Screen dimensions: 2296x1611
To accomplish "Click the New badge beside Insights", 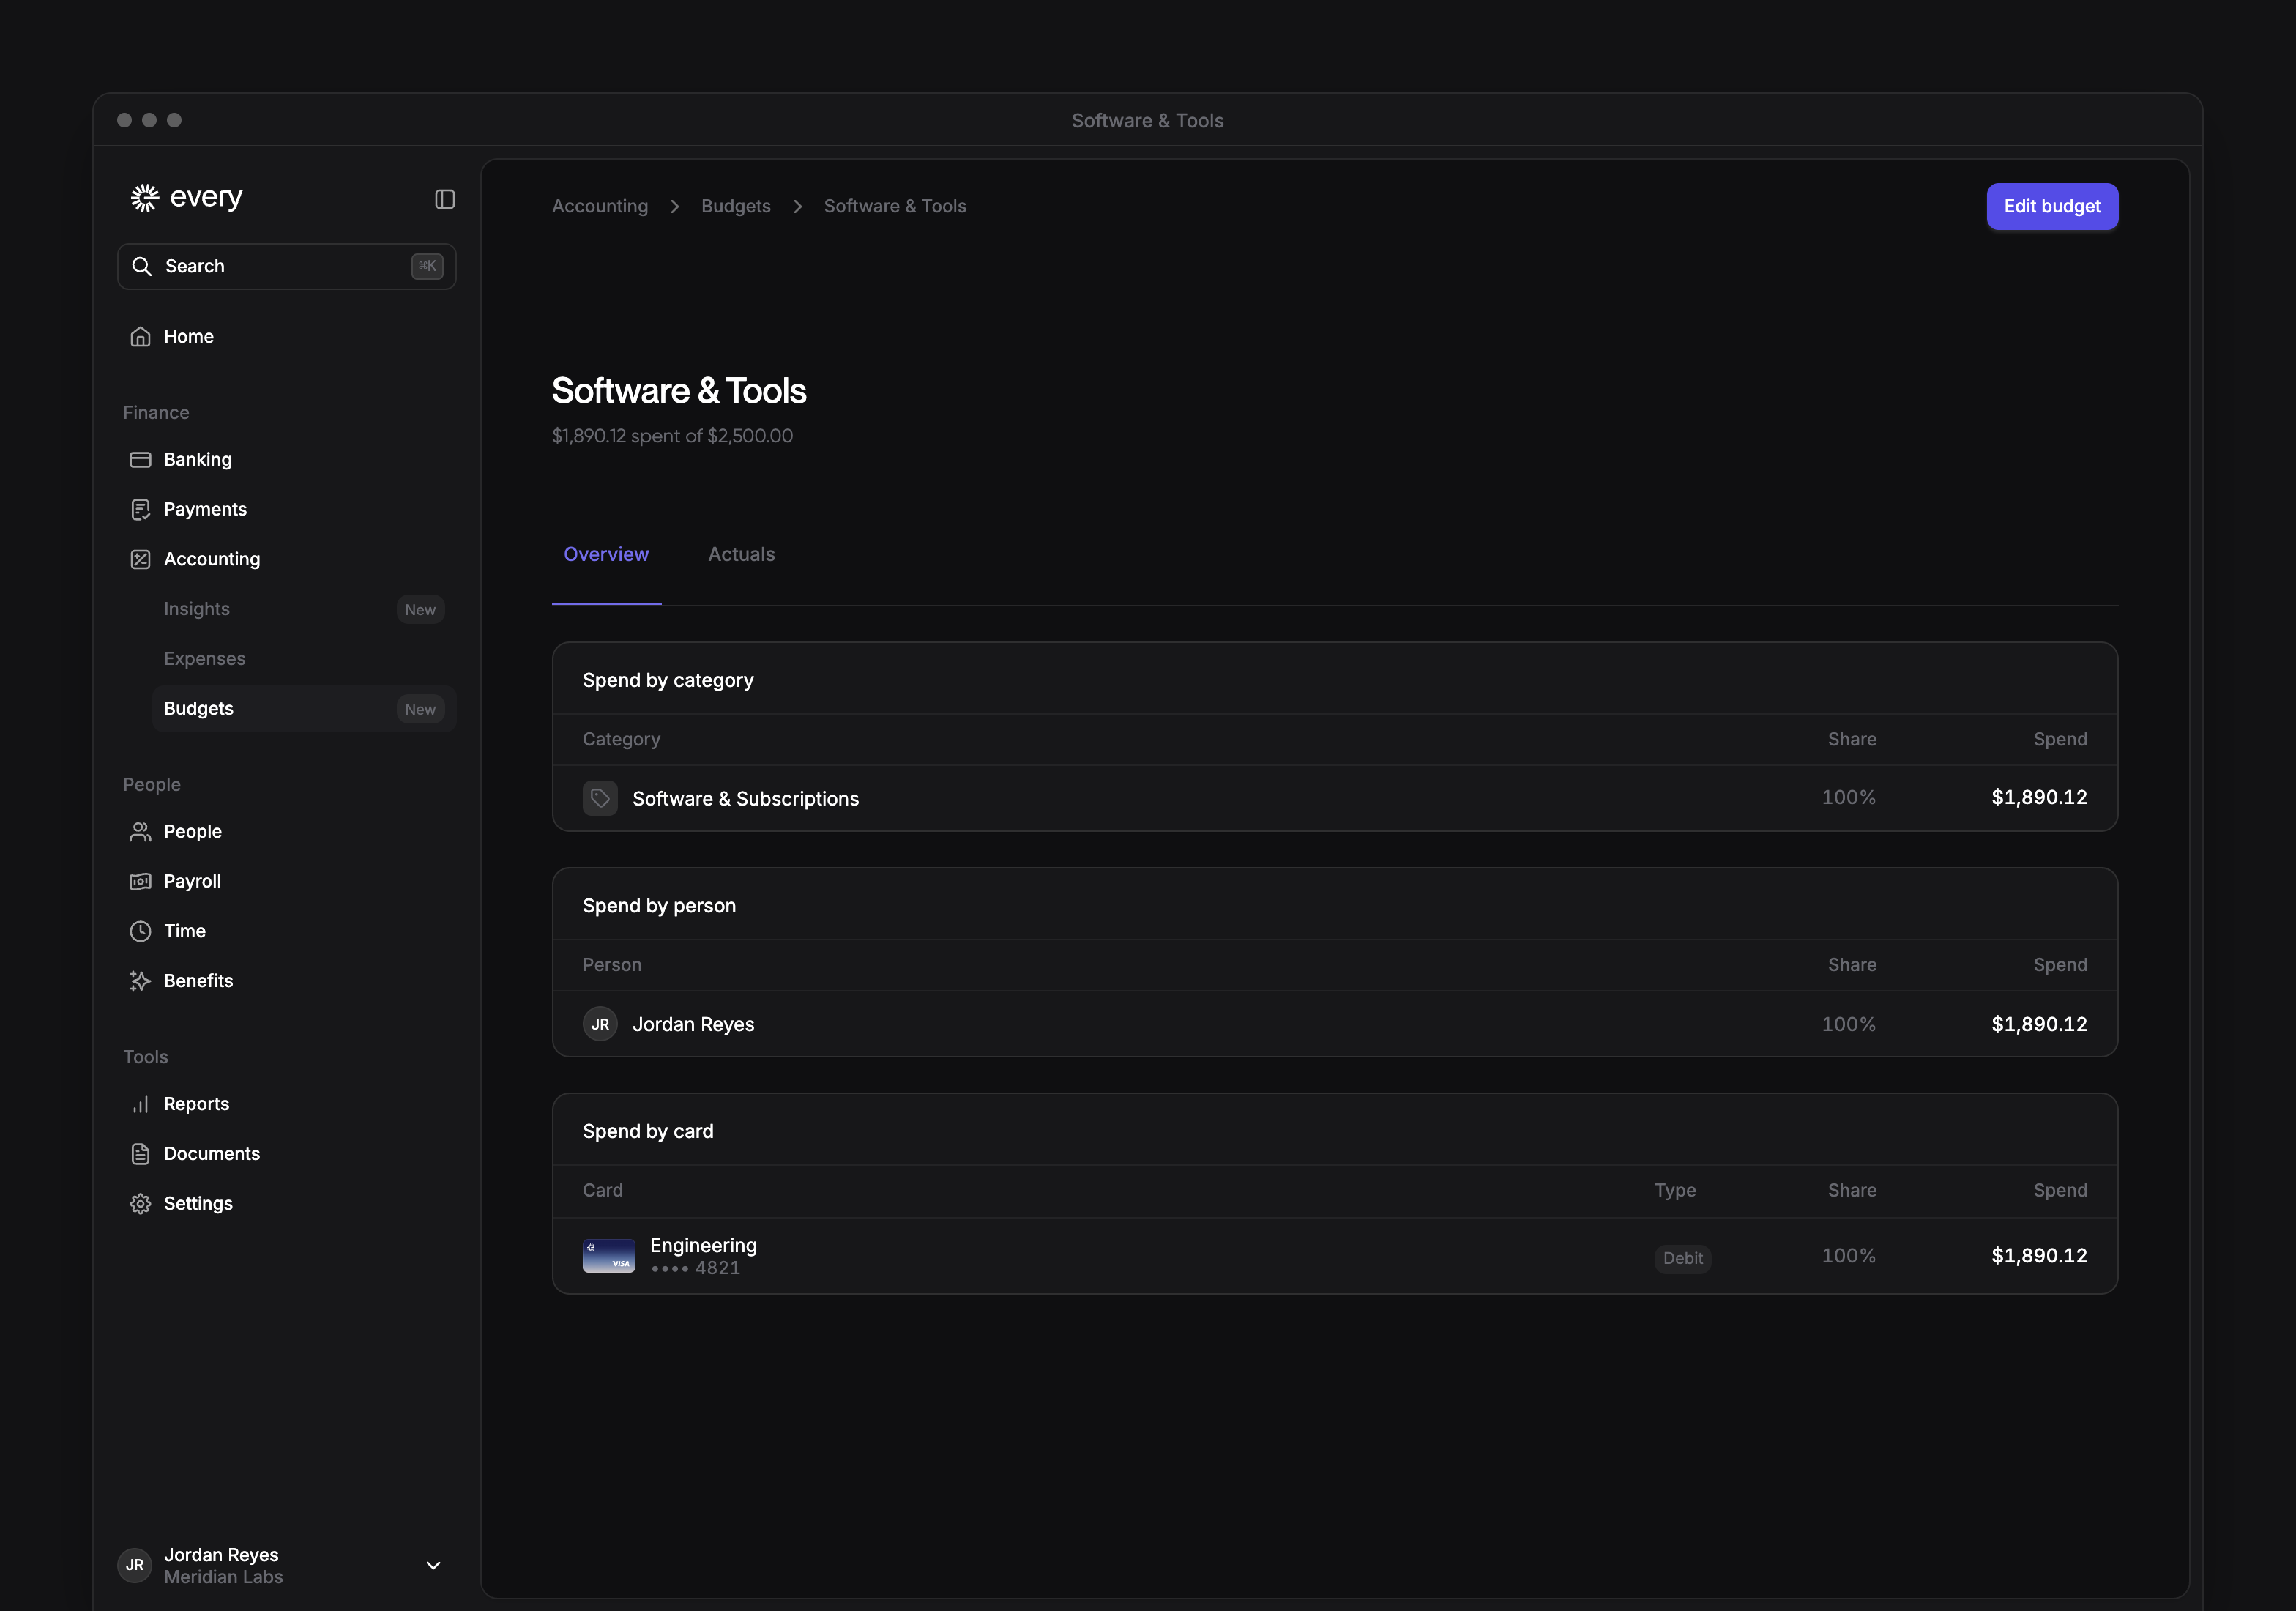I will click(420, 610).
